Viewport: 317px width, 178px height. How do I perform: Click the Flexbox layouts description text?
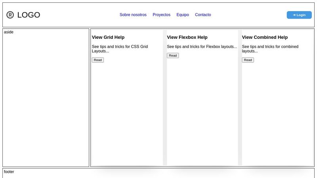[x=202, y=47]
